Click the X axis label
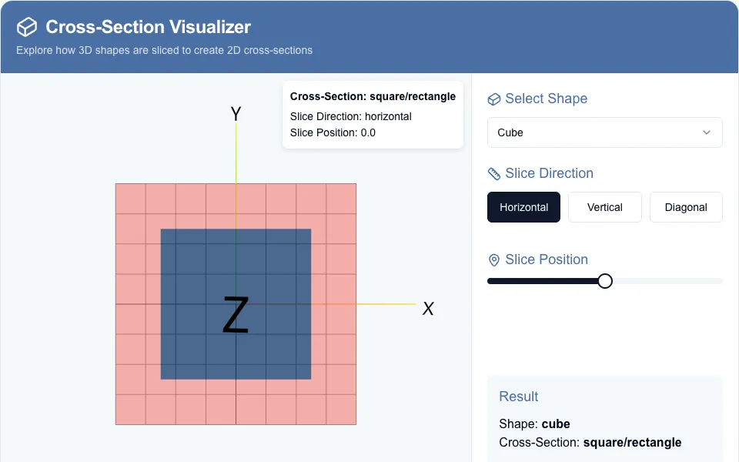Viewport: 739px width, 462px height. pos(428,309)
